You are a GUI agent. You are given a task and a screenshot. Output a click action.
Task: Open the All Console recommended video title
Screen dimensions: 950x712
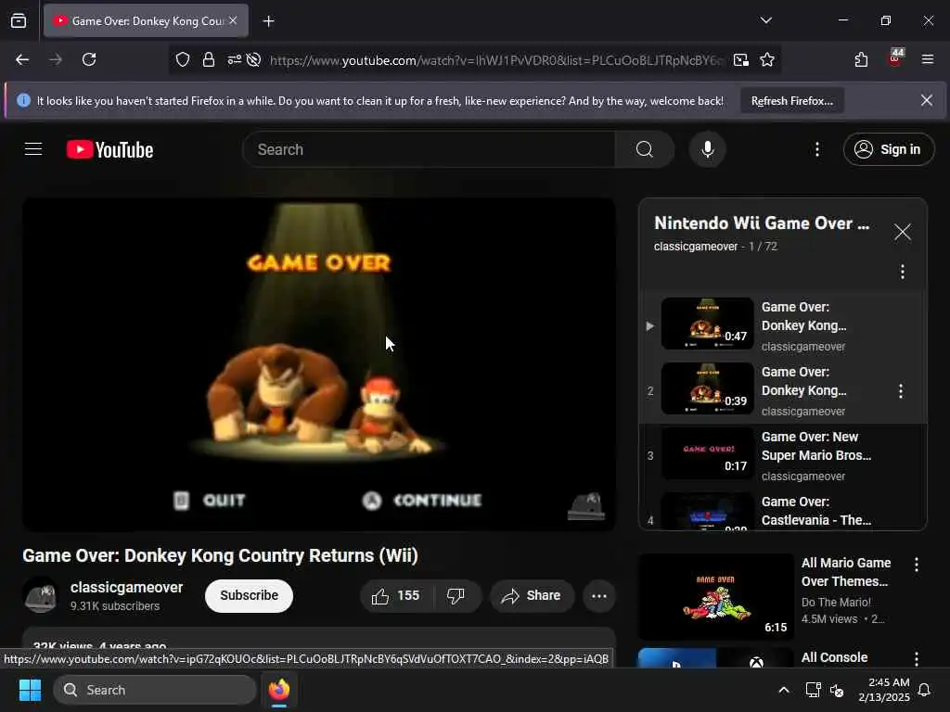click(834, 657)
